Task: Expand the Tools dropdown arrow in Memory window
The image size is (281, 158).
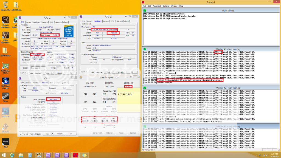Action: [x=53, y=134]
